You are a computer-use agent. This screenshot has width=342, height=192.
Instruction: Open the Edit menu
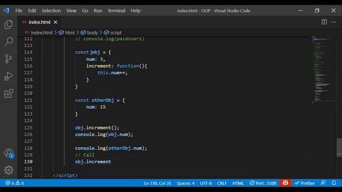(x=32, y=11)
